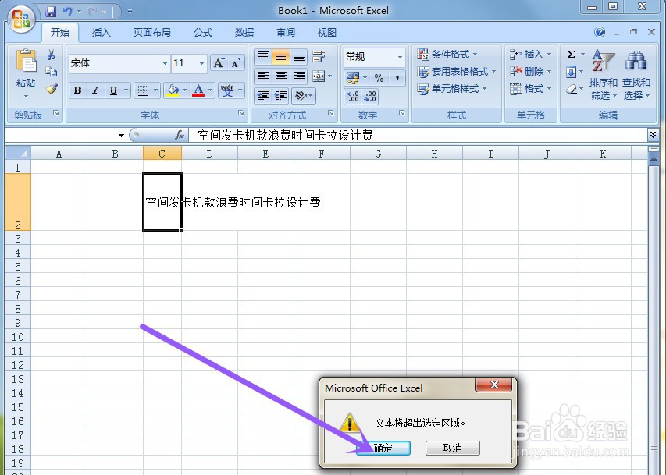This screenshot has width=666, height=475.
Task: Click 取消 button in dialog
Action: click(x=453, y=448)
